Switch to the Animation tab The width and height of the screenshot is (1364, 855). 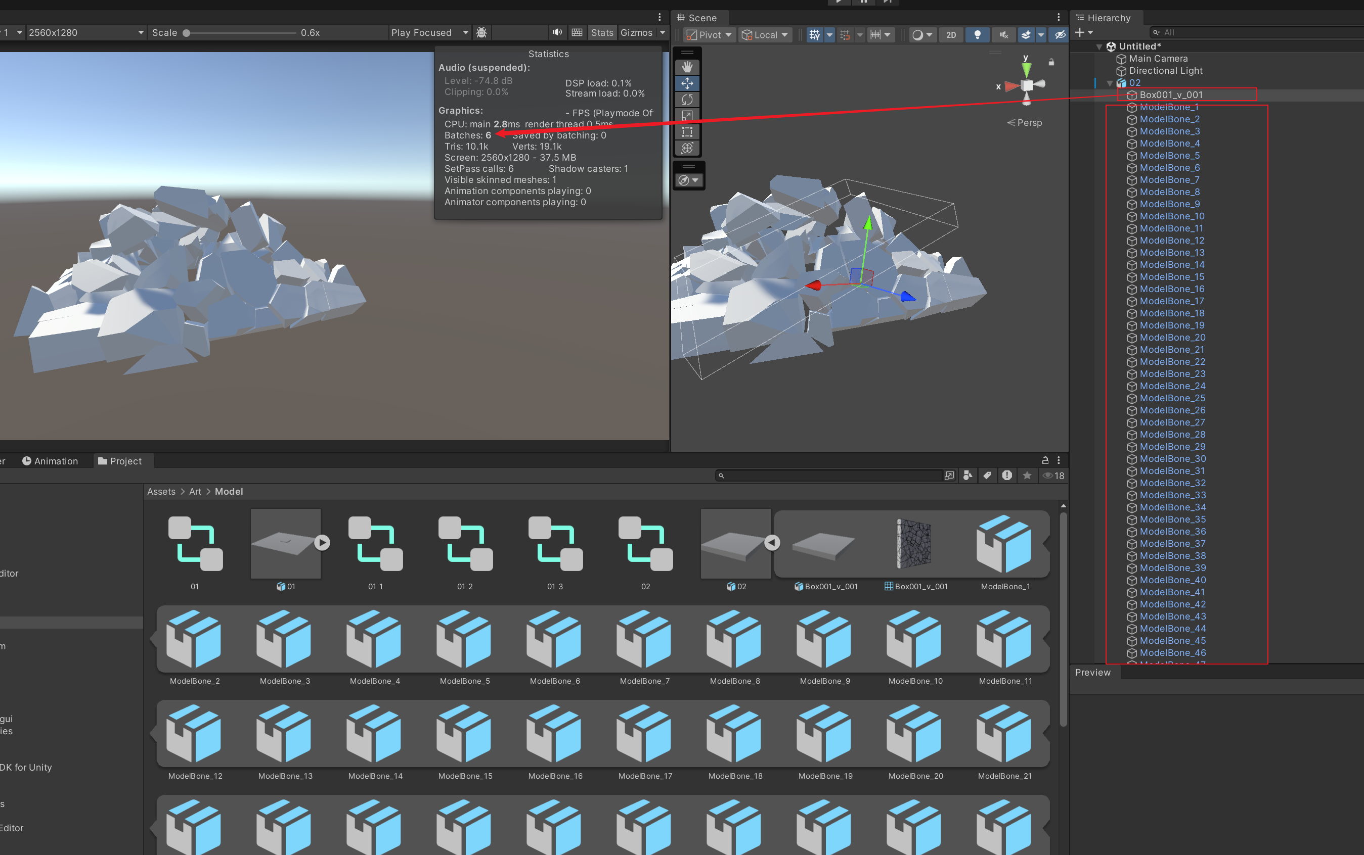[x=50, y=461]
